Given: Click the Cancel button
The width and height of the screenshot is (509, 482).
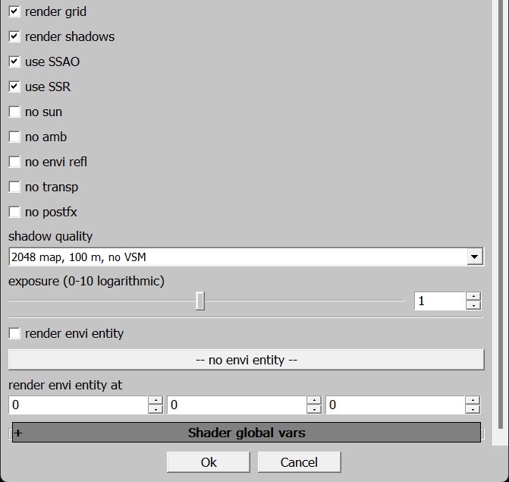Looking at the screenshot, I should [300, 462].
